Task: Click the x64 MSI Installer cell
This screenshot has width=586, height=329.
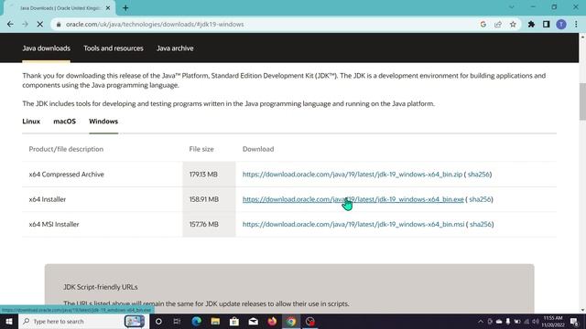Action: click(x=54, y=224)
